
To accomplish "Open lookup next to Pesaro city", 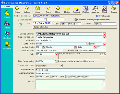I will (88, 44).
